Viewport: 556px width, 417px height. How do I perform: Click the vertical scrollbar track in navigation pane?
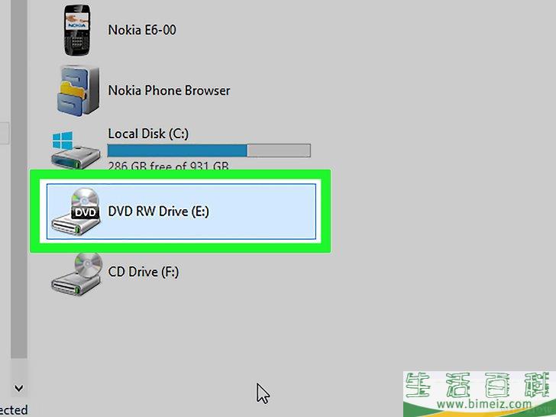click(x=19, y=179)
